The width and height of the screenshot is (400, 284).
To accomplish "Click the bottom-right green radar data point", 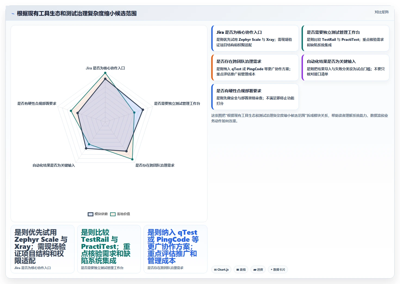I will [132, 159].
